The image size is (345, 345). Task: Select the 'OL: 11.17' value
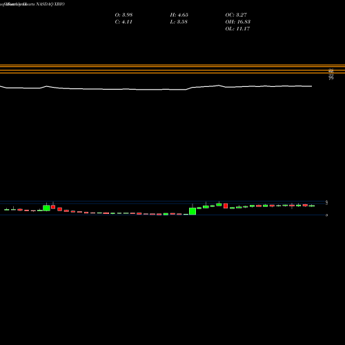[x=237, y=29]
